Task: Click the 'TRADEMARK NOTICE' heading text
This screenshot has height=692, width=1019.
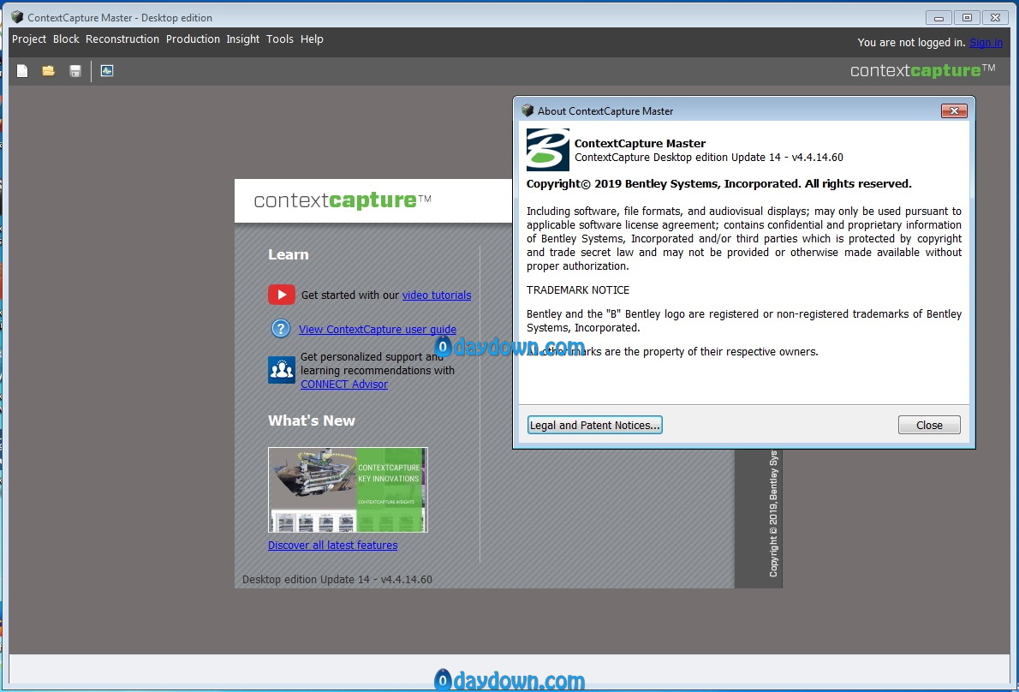Action: [578, 290]
